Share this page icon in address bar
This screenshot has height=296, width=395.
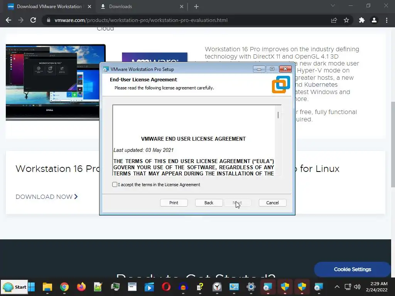coord(334,20)
